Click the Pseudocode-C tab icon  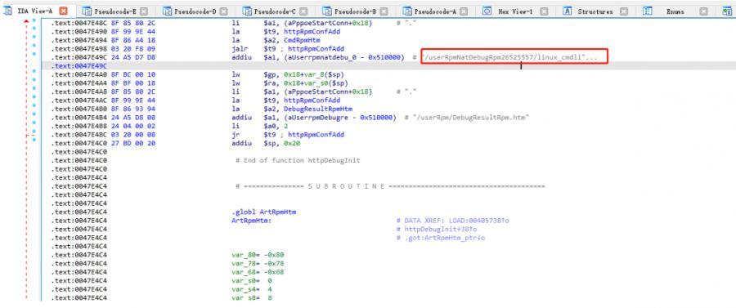click(x=246, y=11)
